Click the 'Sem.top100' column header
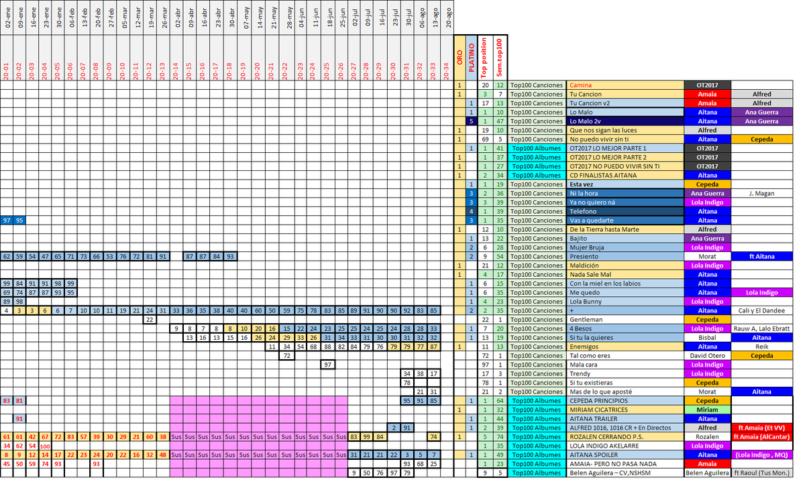This screenshot has height=494, width=805. coord(500,58)
